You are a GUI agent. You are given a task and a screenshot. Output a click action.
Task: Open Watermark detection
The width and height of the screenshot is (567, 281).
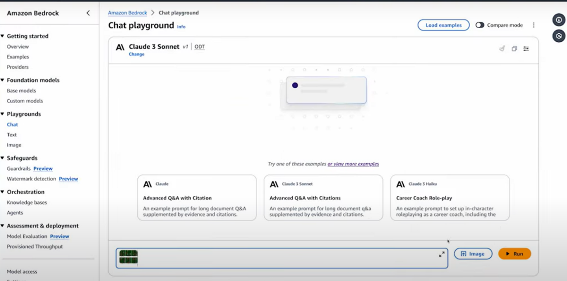(x=31, y=179)
